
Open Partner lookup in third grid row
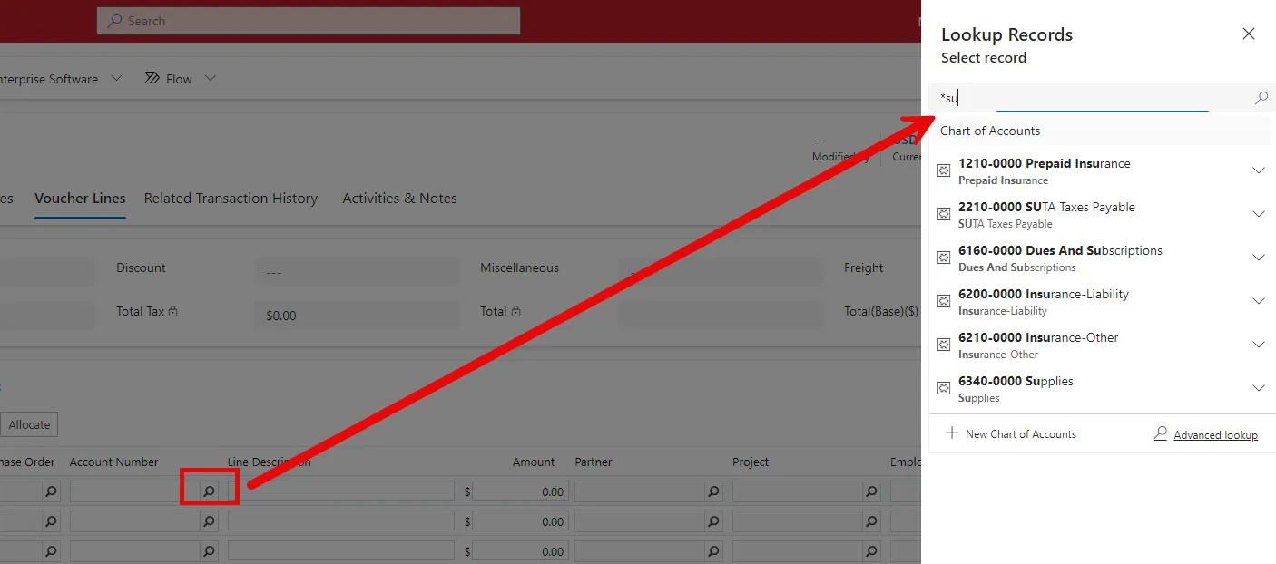click(713, 551)
